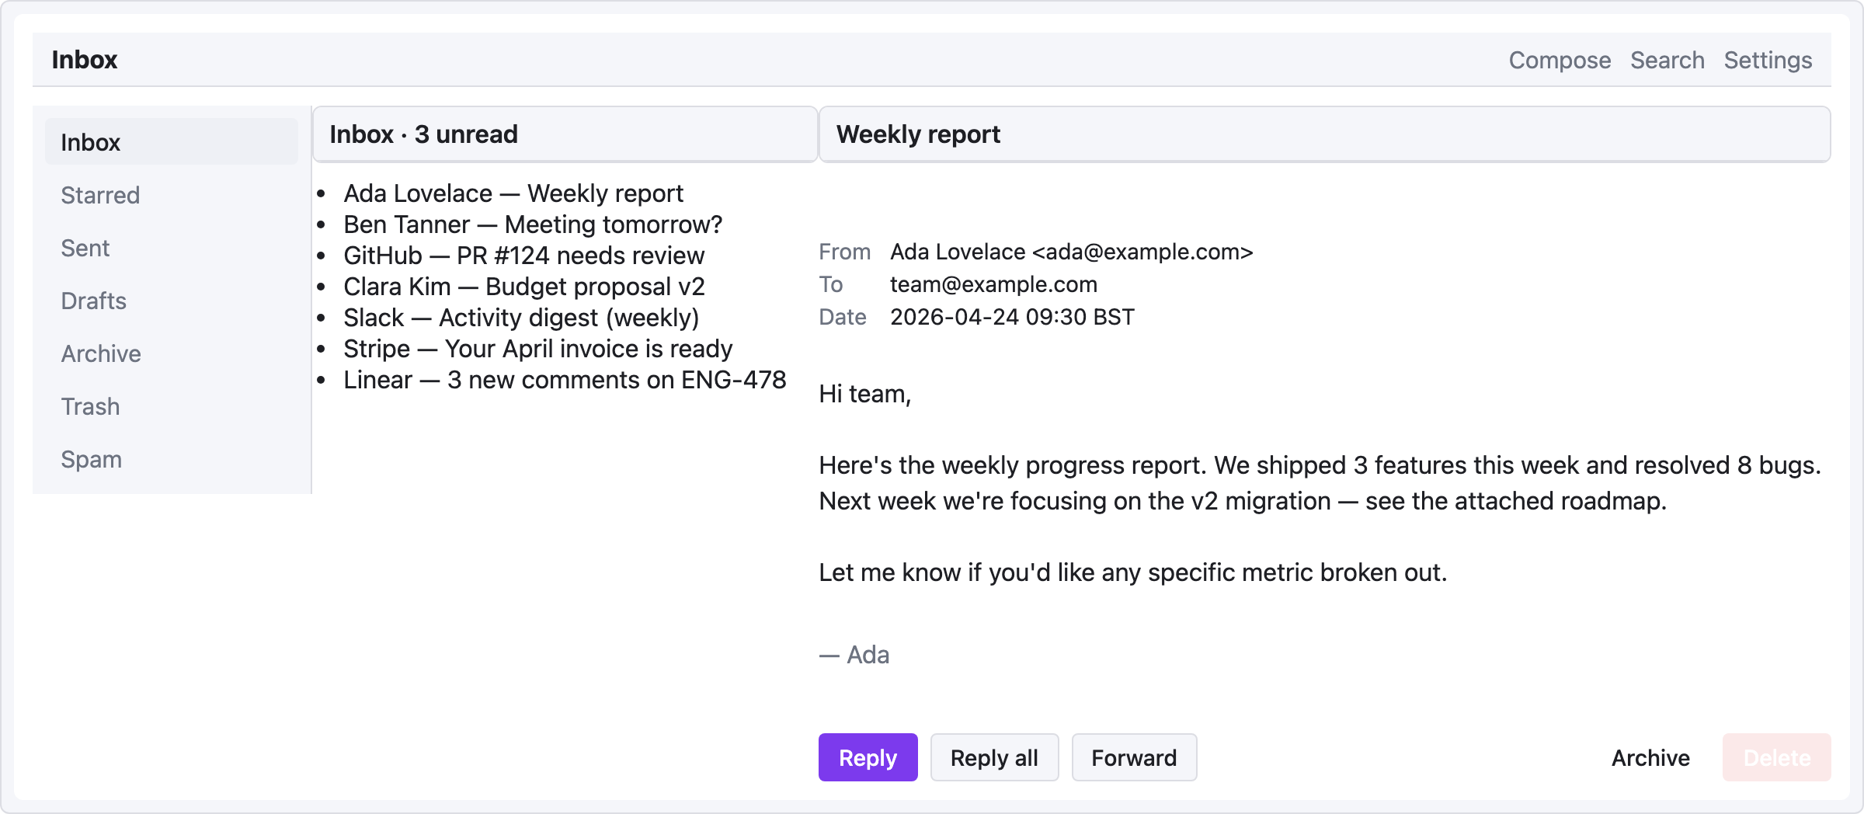
Task: Open the Settings page
Action: (1768, 59)
